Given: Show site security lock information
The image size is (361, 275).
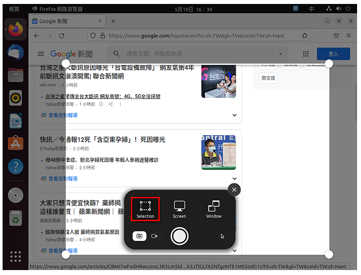Looking at the screenshot, I should coord(103,36).
